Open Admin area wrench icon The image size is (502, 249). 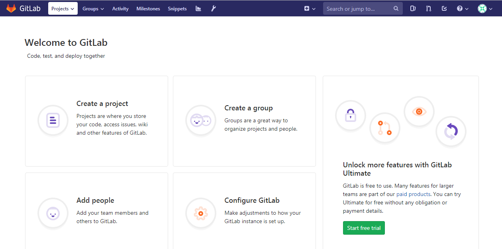point(214,8)
